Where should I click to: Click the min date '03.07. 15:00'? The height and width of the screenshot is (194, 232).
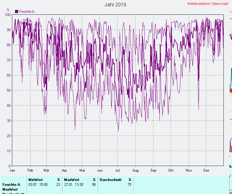click(38, 185)
